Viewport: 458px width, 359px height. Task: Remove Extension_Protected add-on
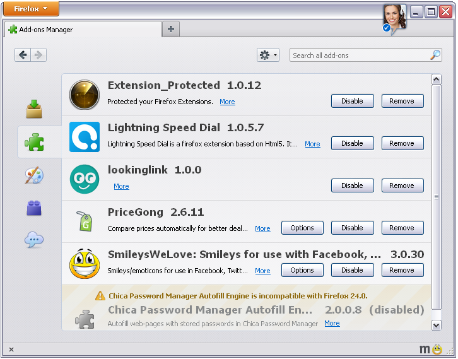402,101
